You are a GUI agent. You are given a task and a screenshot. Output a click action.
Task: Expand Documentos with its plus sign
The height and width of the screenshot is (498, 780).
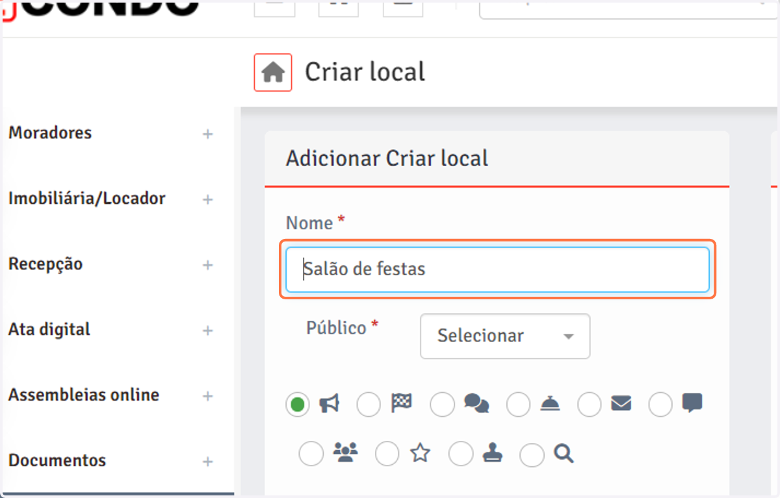pos(207,462)
